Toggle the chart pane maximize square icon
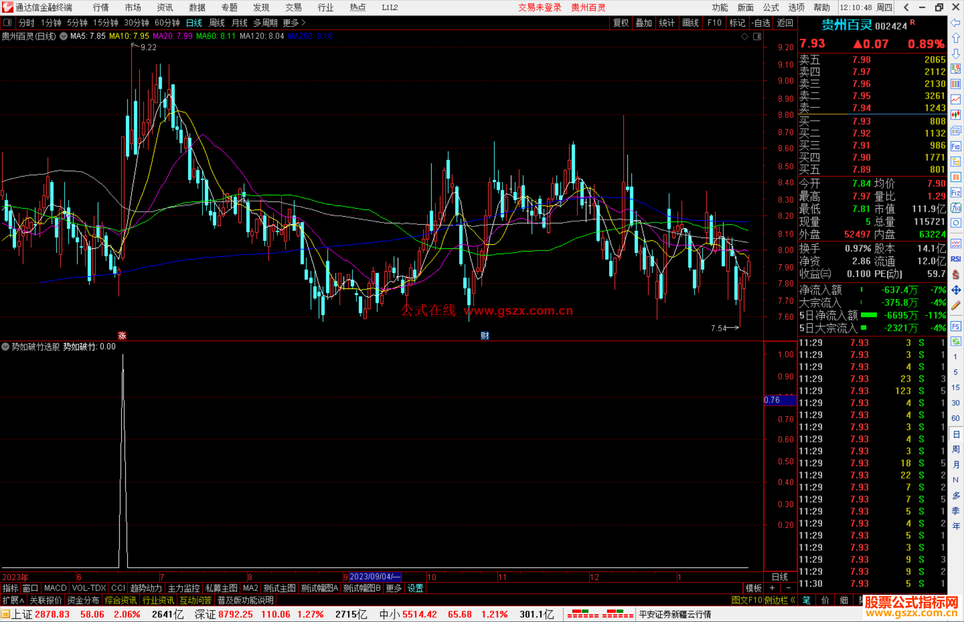The height and width of the screenshot is (622, 964). pos(757,37)
